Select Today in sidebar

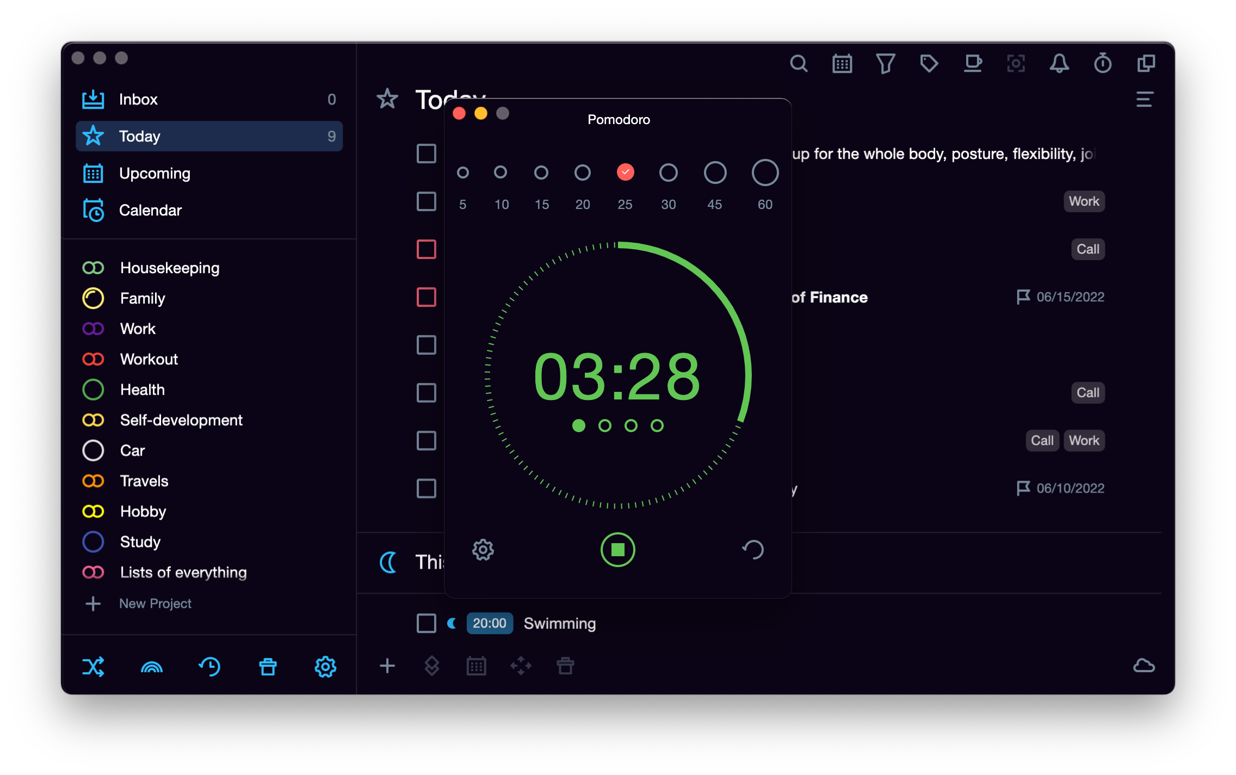(209, 136)
